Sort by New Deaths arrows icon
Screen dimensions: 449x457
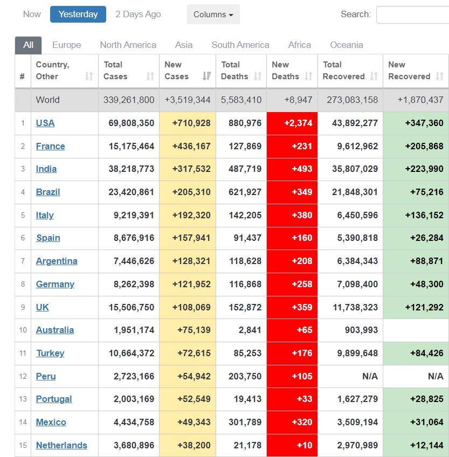coord(308,77)
